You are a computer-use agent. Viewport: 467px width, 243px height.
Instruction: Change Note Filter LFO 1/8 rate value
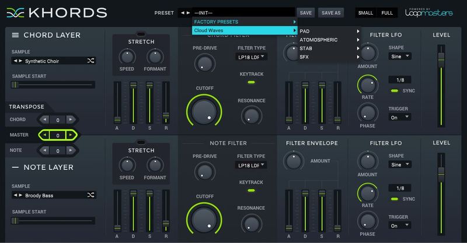click(400, 188)
